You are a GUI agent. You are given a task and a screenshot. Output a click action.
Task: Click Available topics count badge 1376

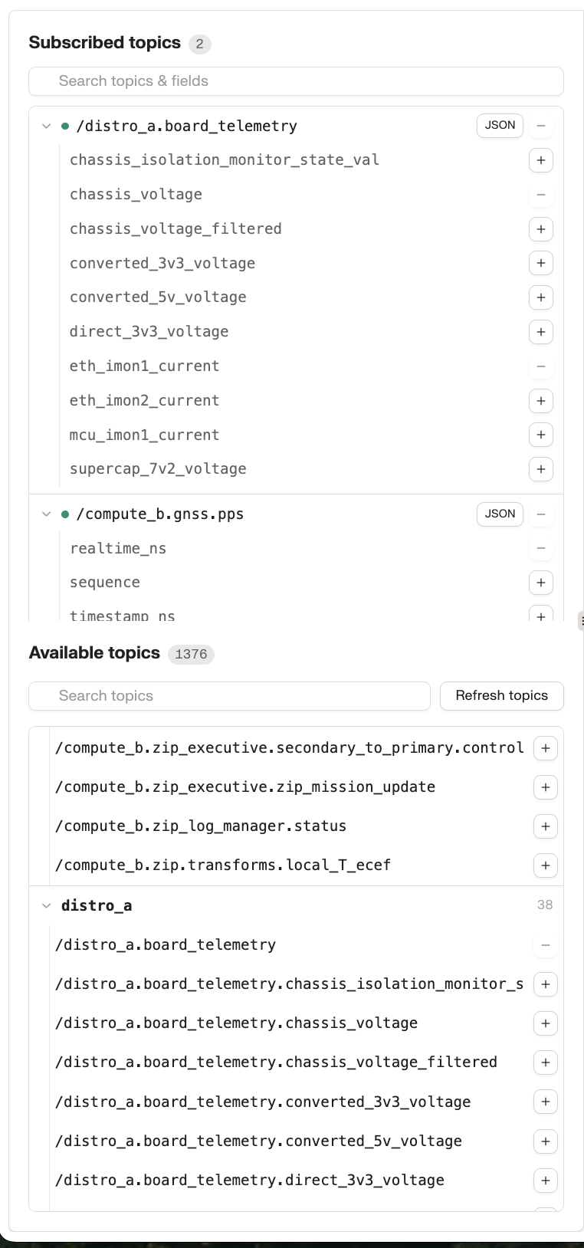tap(191, 654)
